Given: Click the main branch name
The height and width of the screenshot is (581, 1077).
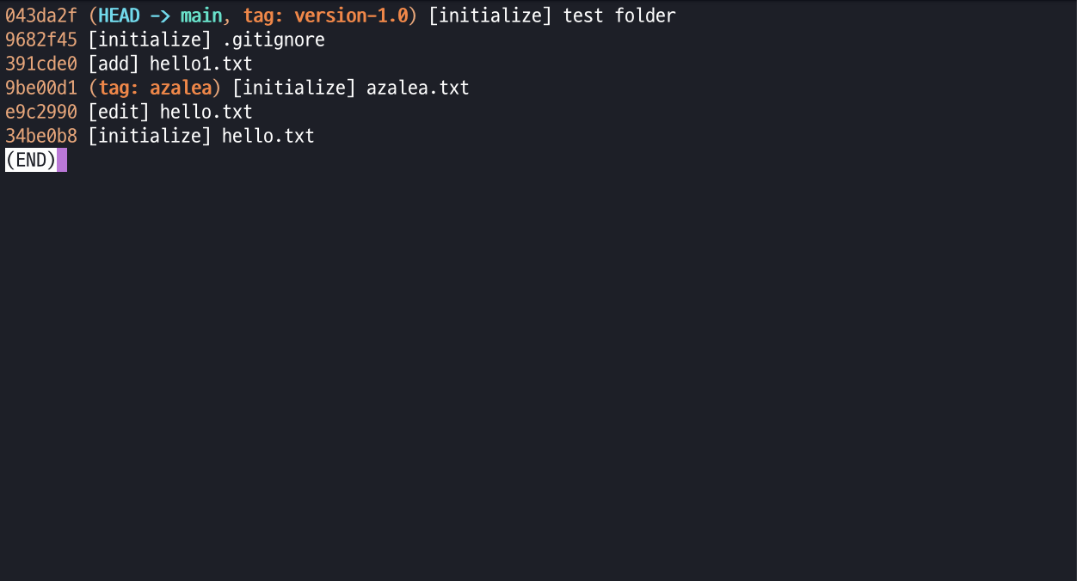Looking at the screenshot, I should pyautogui.click(x=201, y=15).
